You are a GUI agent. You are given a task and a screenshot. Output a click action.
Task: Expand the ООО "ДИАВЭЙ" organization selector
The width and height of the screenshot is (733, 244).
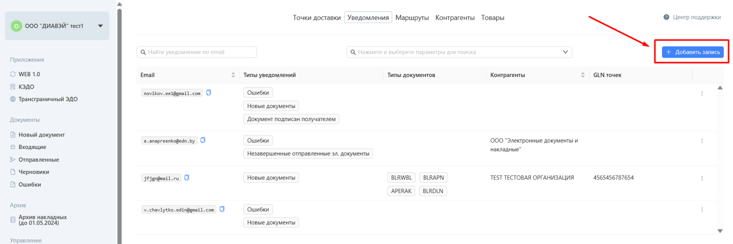pos(100,26)
